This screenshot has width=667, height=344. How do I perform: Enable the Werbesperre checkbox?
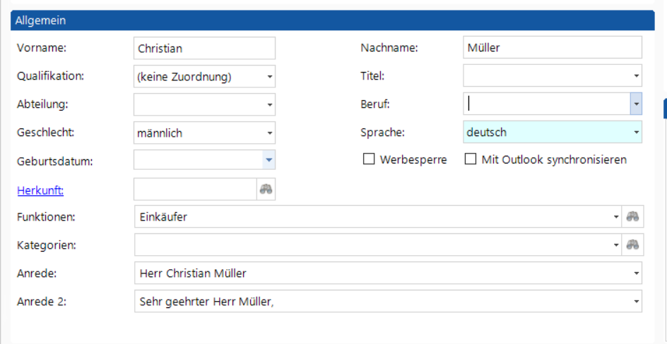[x=368, y=159]
